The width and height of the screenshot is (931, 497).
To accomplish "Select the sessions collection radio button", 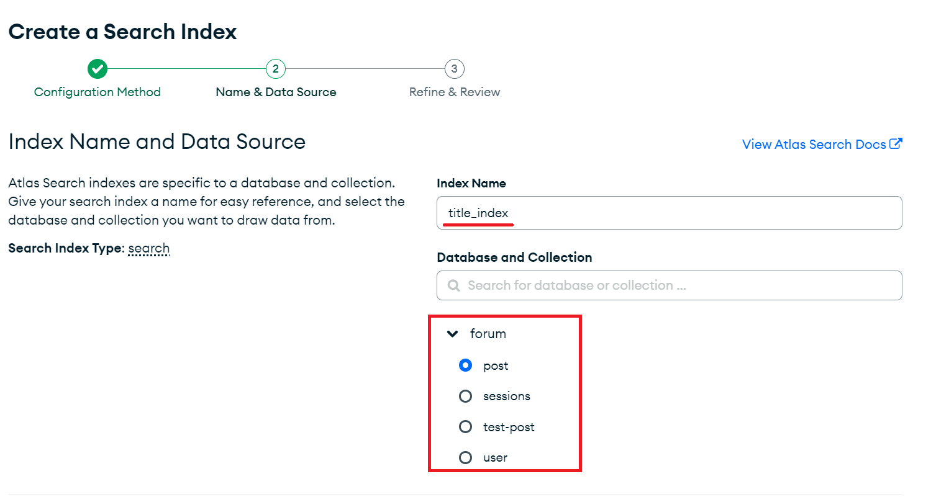I will tap(465, 396).
